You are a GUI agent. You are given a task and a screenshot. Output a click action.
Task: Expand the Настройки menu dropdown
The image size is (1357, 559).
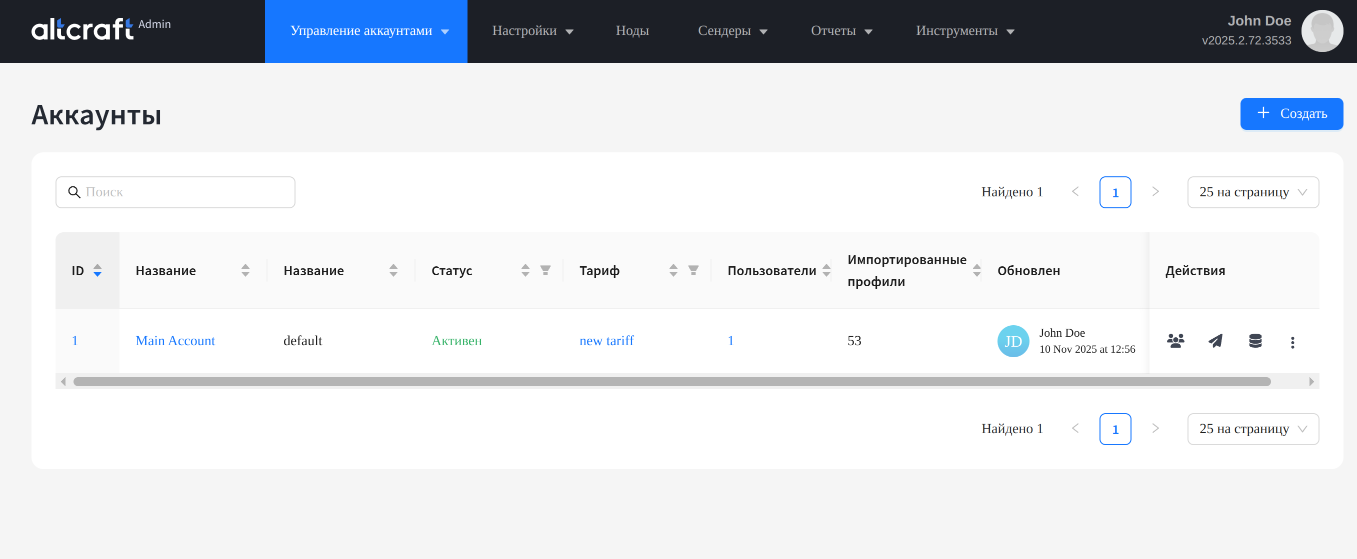[532, 31]
